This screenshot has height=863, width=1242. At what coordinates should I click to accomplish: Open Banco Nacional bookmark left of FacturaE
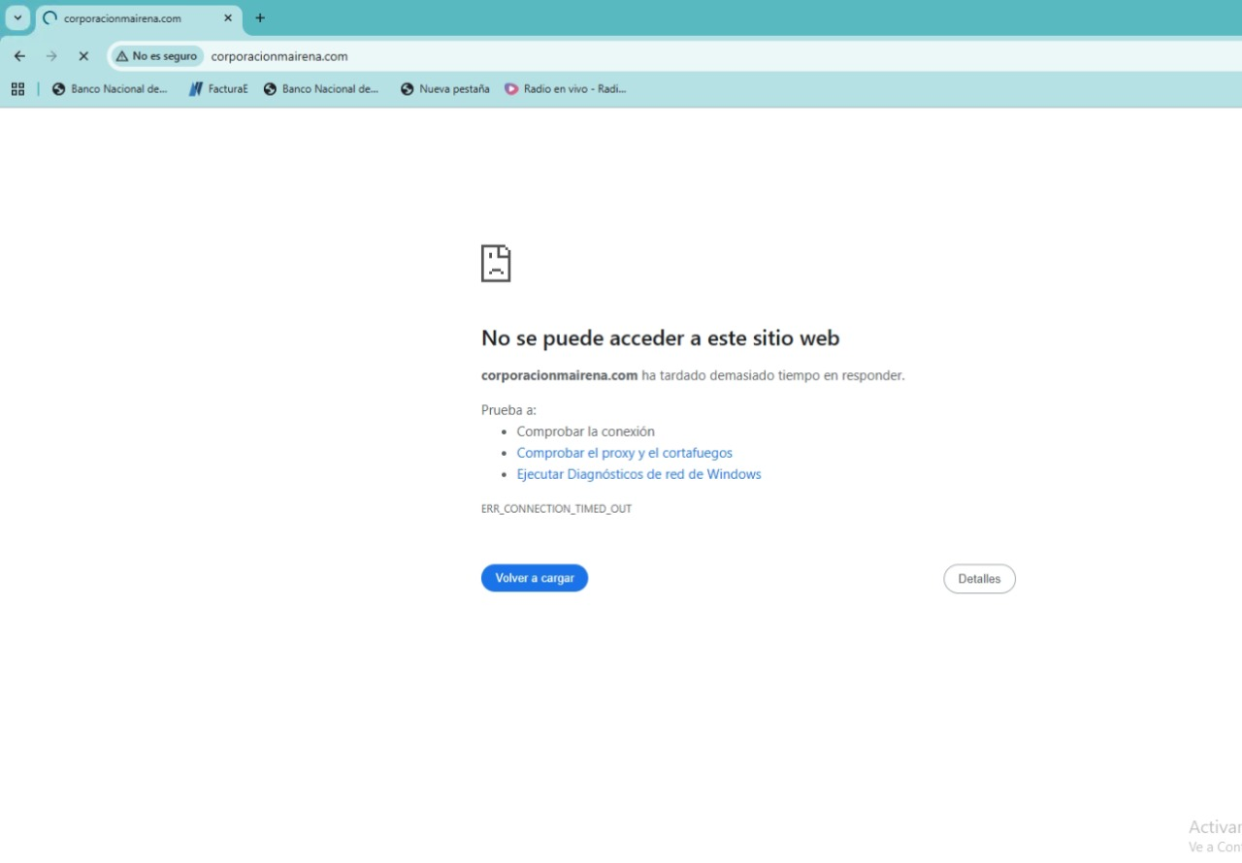pyautogui.click(x=110, y=89)
